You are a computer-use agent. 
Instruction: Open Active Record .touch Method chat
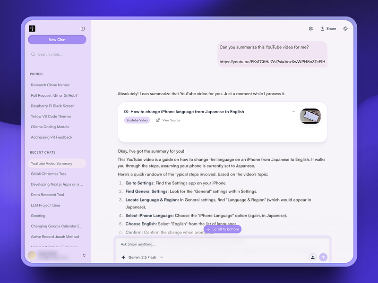pyautogui.click(x=55, y=237)
